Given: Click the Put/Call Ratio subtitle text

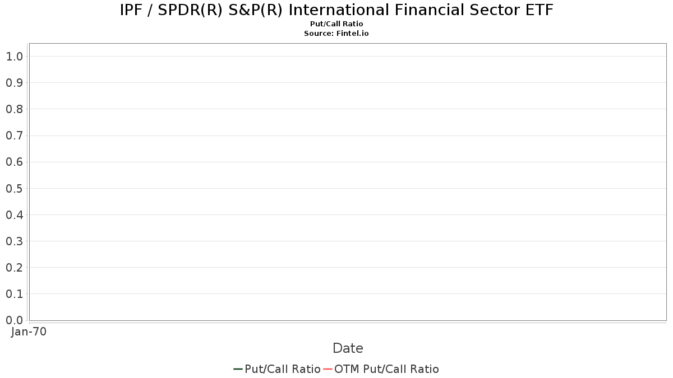Looking at the screenshot, I should [336, 24].
